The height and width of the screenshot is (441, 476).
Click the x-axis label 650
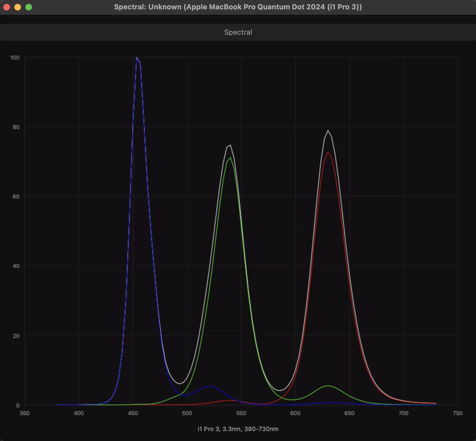click(349, 413)
